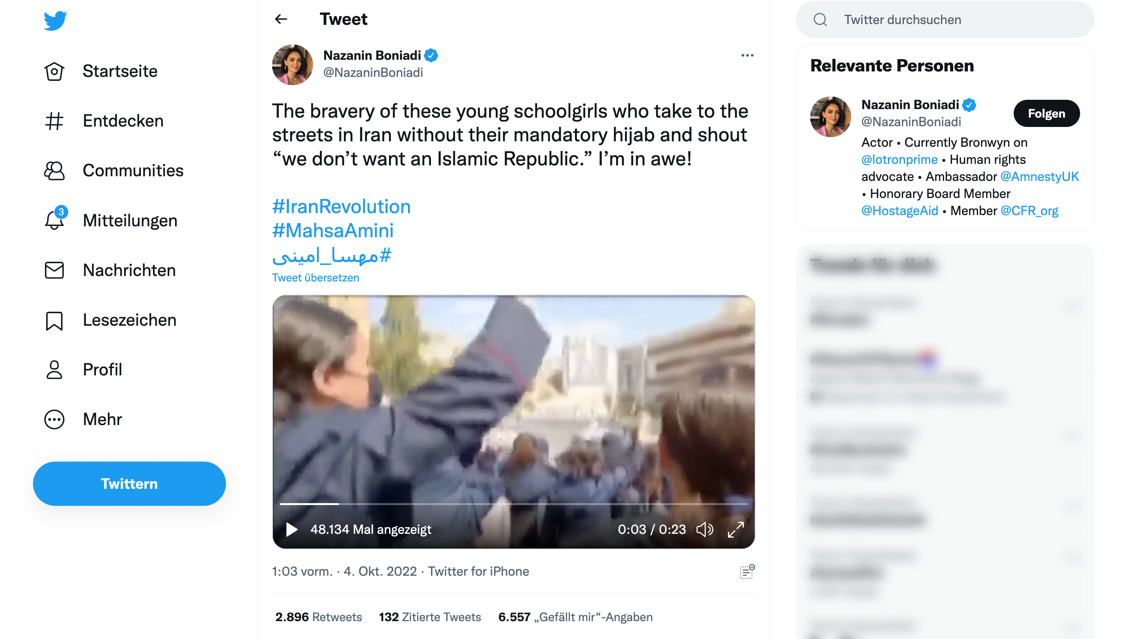Viewport: 1136px width, 639px height.
Task: Seek in the video progress bar
Action: pos(513,504)
